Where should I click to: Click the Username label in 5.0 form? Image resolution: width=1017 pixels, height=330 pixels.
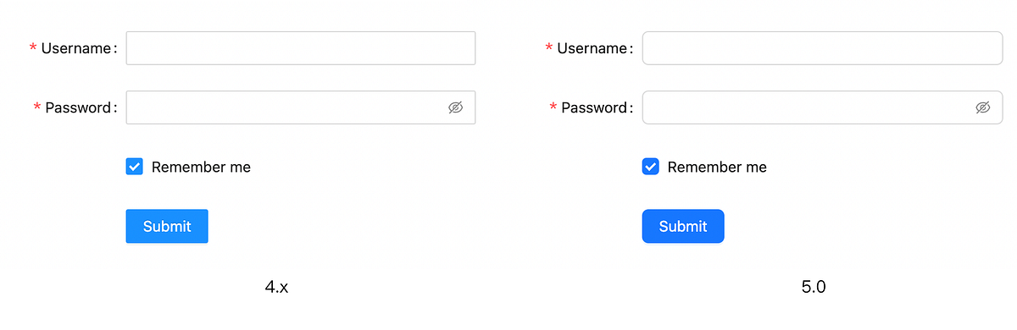click(x=592, y=48)
